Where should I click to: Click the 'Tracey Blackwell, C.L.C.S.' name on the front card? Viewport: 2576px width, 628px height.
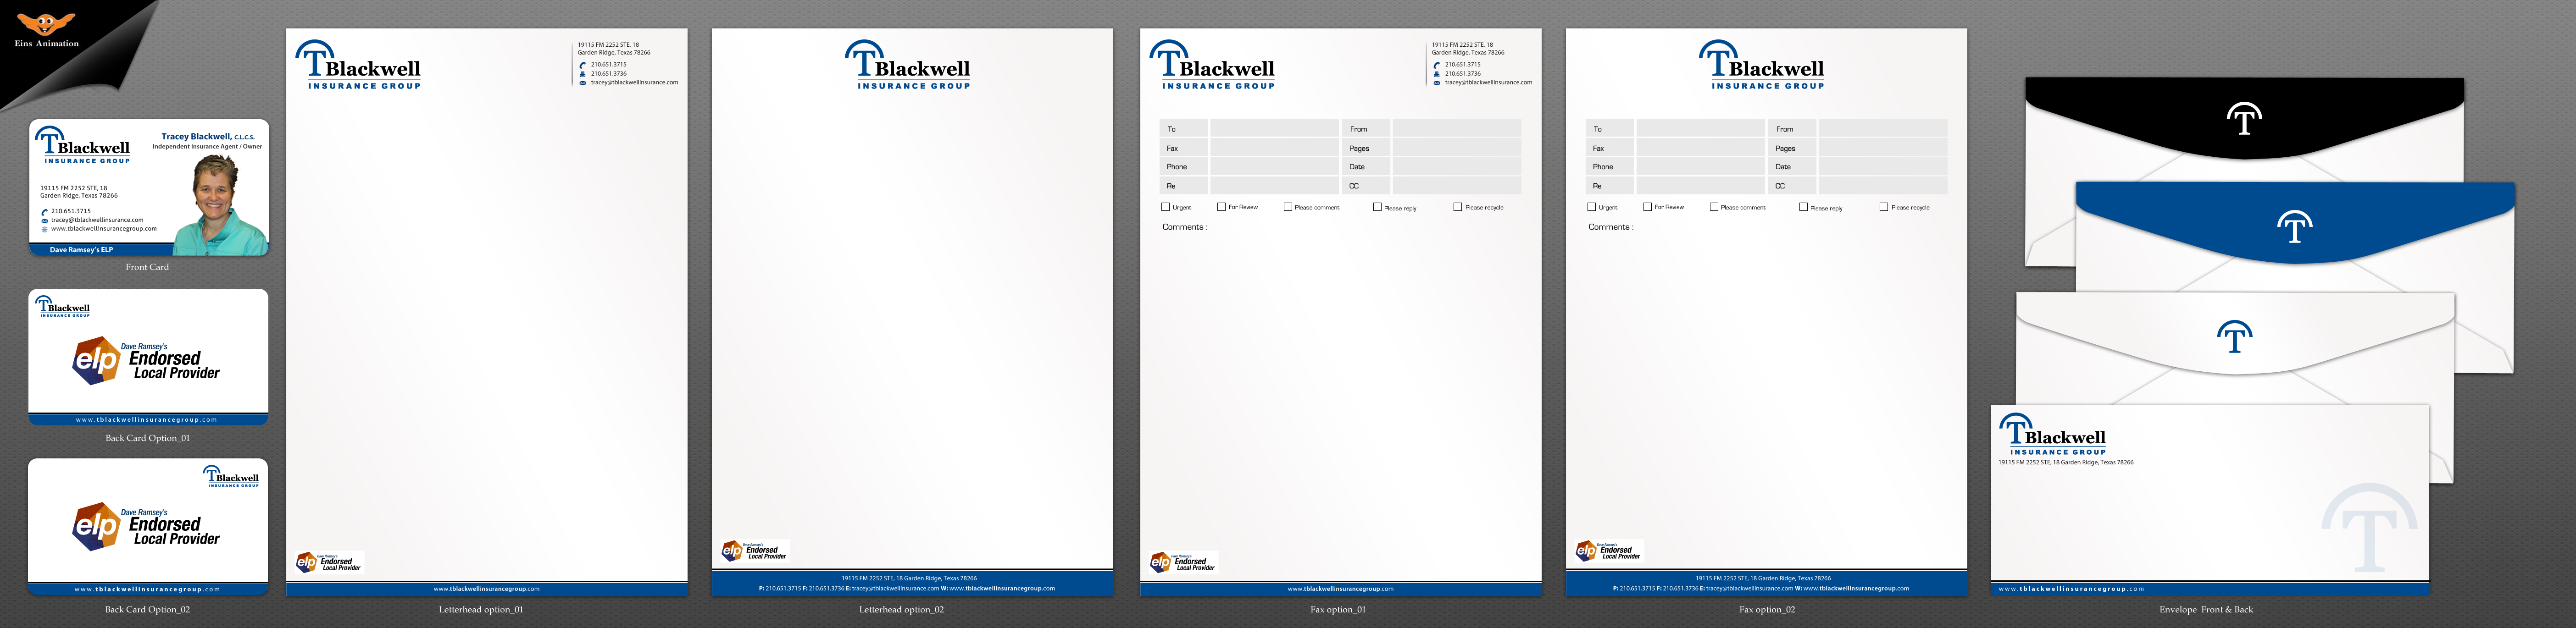pos(208,136)
